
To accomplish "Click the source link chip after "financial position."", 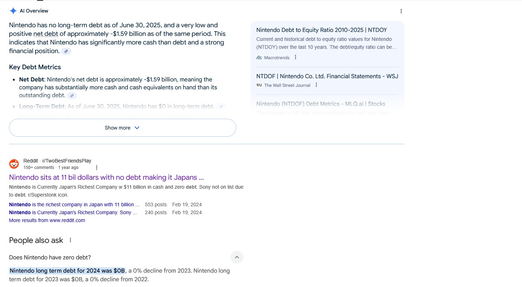I will click(66, 51).
